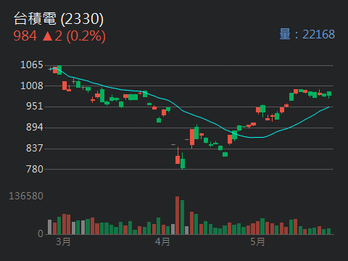Click the 984 current price text
This screenshot has width=348, height=261.
(25, 36)
